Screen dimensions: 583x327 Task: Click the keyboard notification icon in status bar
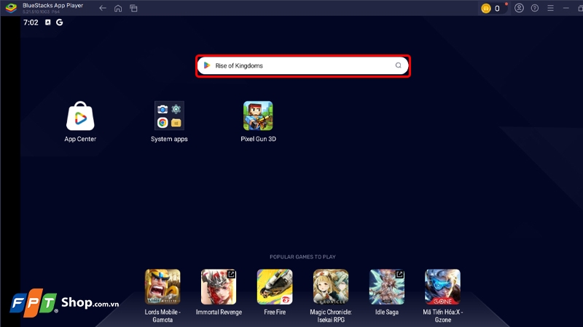(x=47, y=23)
